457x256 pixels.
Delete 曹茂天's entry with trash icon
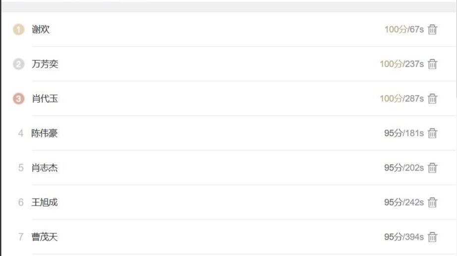[x=433, y=237]
